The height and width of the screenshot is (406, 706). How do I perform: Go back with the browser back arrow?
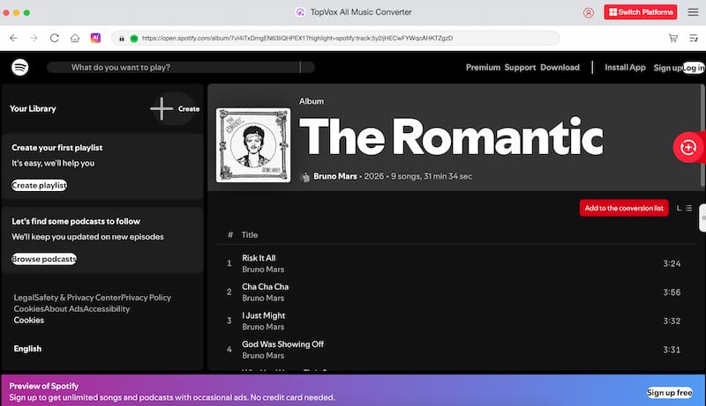click(13, 38)
